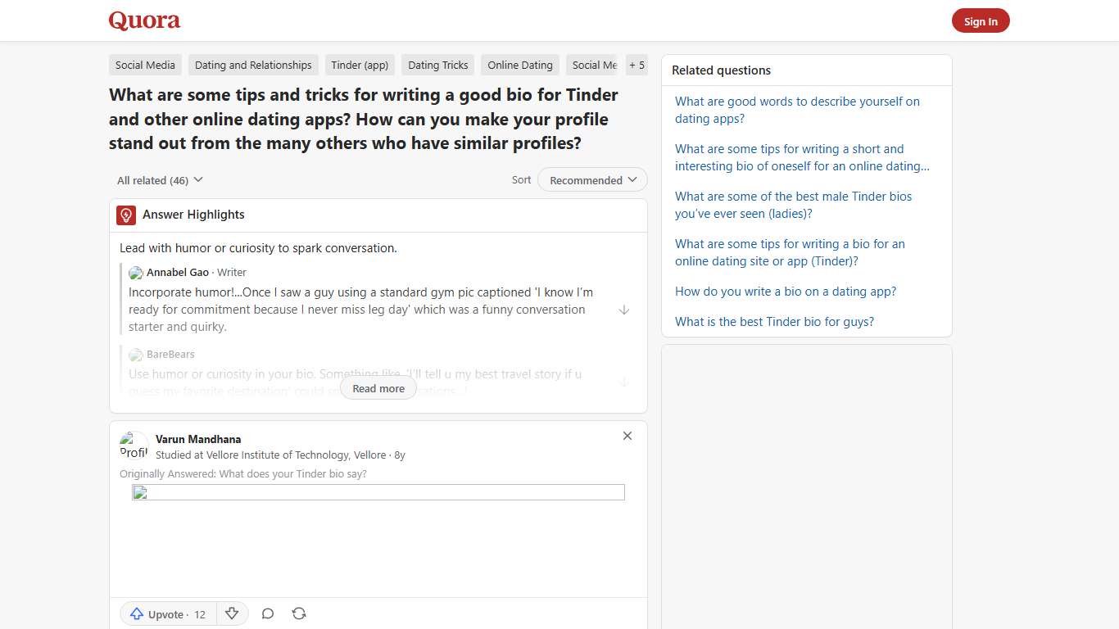This screenshot has width=1119, height=629.
Task: Click the Quora logo
Action: 144,20
